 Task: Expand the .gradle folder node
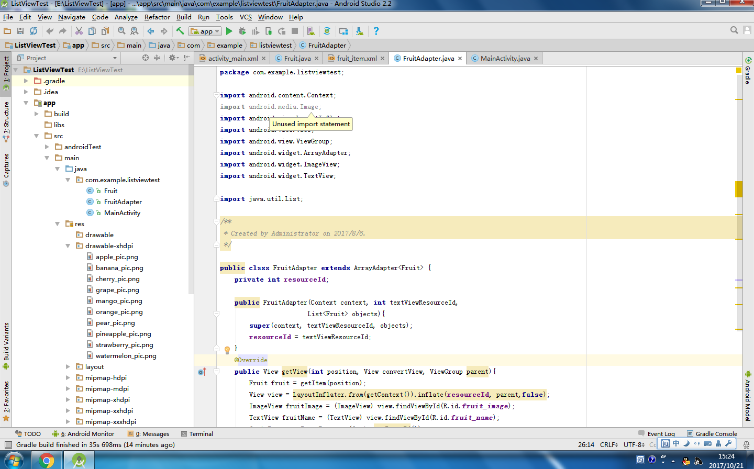(x=26, y=81)
